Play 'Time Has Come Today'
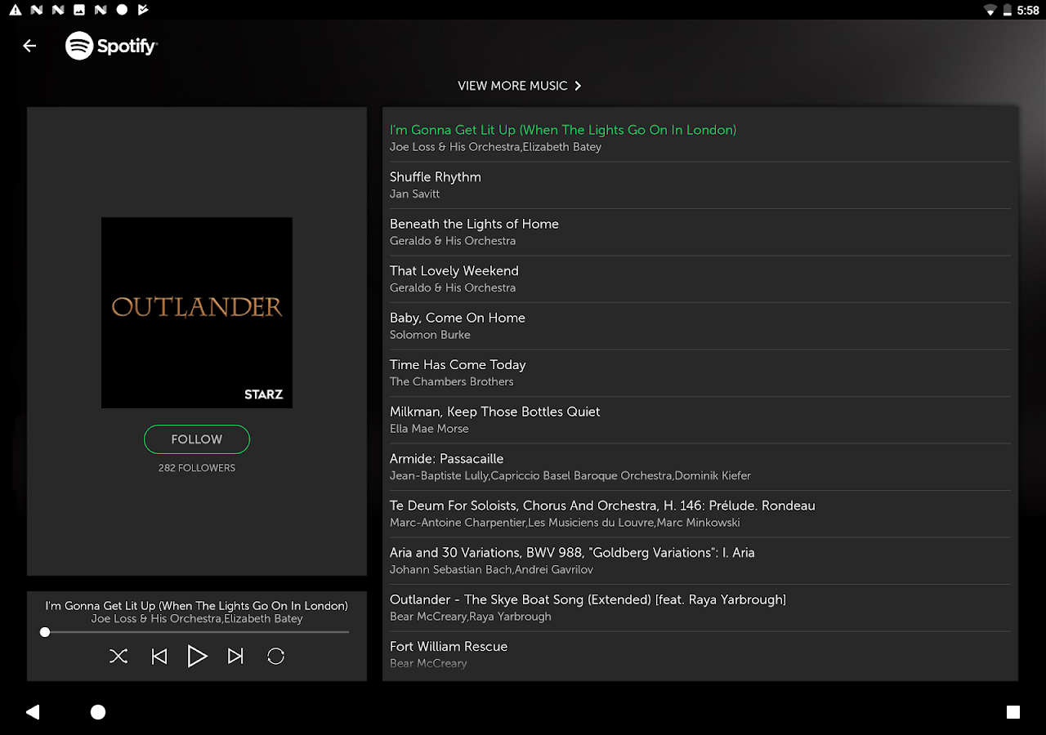 coord(700,373)
